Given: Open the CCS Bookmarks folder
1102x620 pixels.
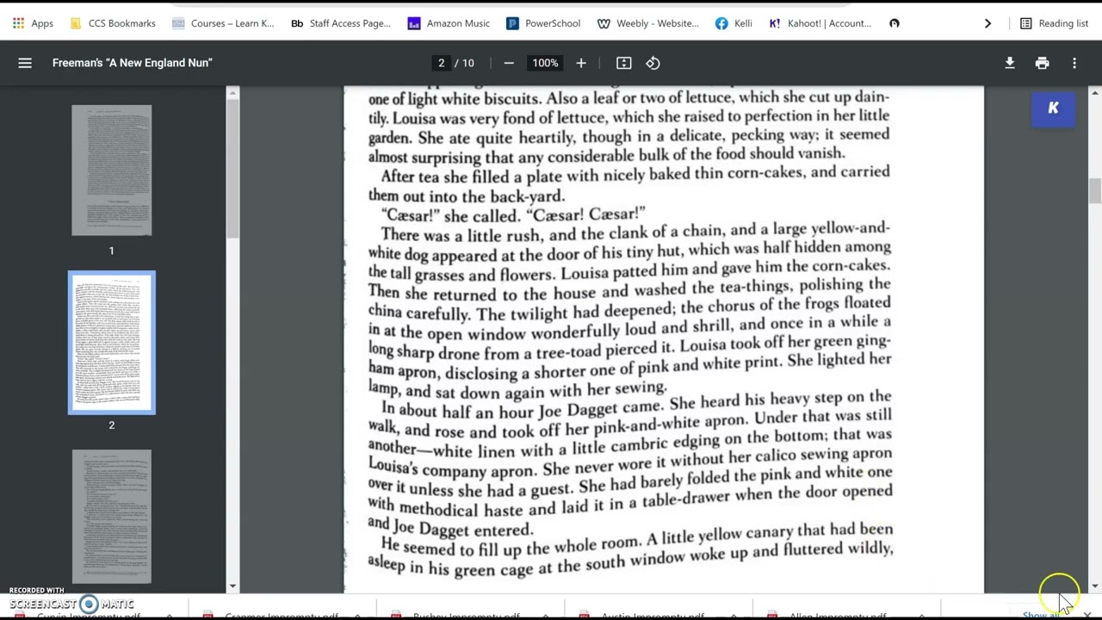Looking at the screenshot, I should coord(113,23).
